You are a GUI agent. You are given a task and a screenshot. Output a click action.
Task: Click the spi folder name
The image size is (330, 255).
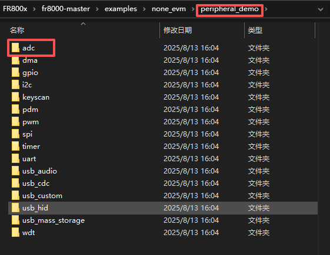click(28, 134)
